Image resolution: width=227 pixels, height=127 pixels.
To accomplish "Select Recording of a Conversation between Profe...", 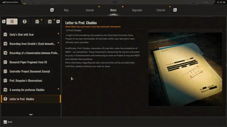I will [x=31, y=53].
